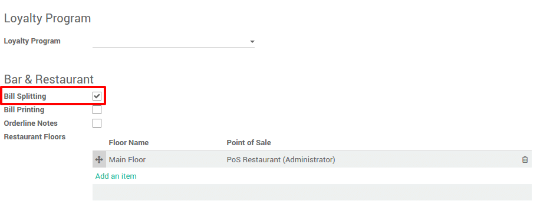Click the Add an item link
This screenshot has height=214, width=540.
click(116, 176)
